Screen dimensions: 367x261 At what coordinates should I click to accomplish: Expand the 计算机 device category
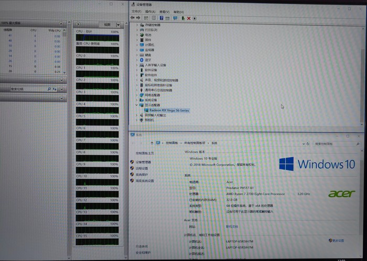(x=137, y=45)
